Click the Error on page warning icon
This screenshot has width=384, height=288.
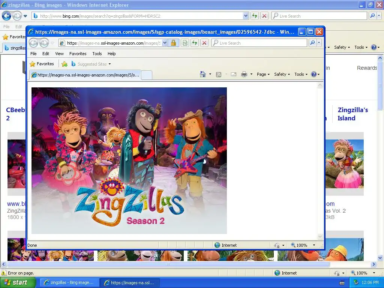[x=4, y=273]
